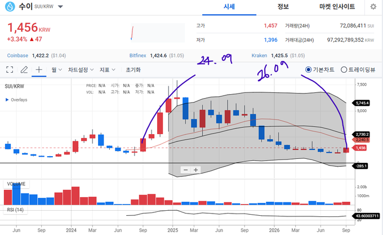This screenshot has width=383, height=235.
Task: Zoom out chart with minus button
Action: point(186,170)
